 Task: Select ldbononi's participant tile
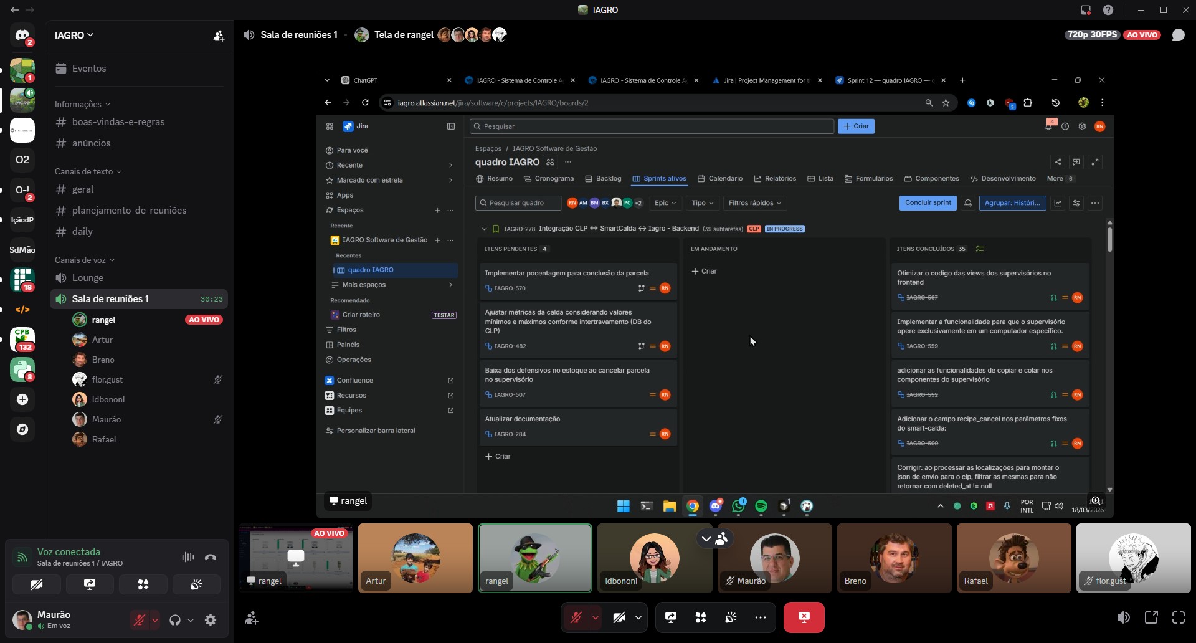coord(655,558)
